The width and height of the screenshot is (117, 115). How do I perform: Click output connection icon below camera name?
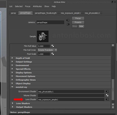tap(68, 24)
